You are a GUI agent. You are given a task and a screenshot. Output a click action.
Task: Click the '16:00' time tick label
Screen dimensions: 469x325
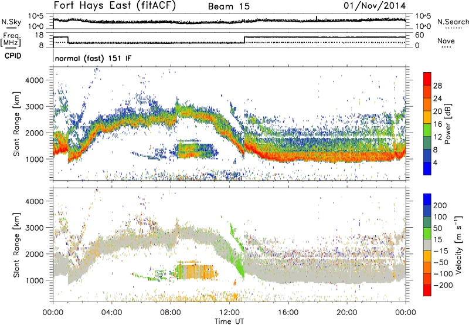(x=288, y=313)
